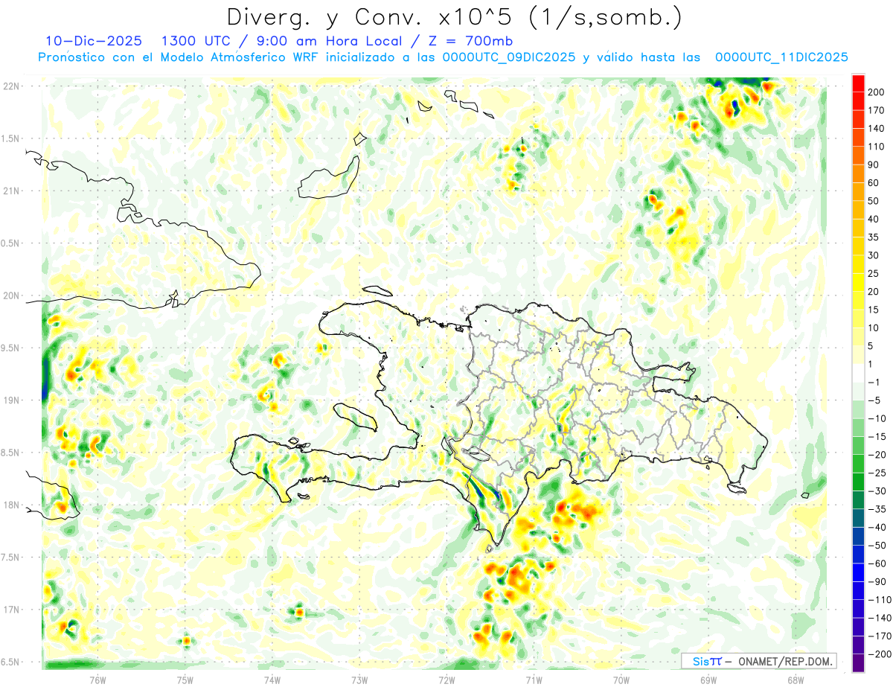The image size is (893, 690).
Task: Click the valid-until '0000UTC_11DIC2025' text
Action: [781, 57]
